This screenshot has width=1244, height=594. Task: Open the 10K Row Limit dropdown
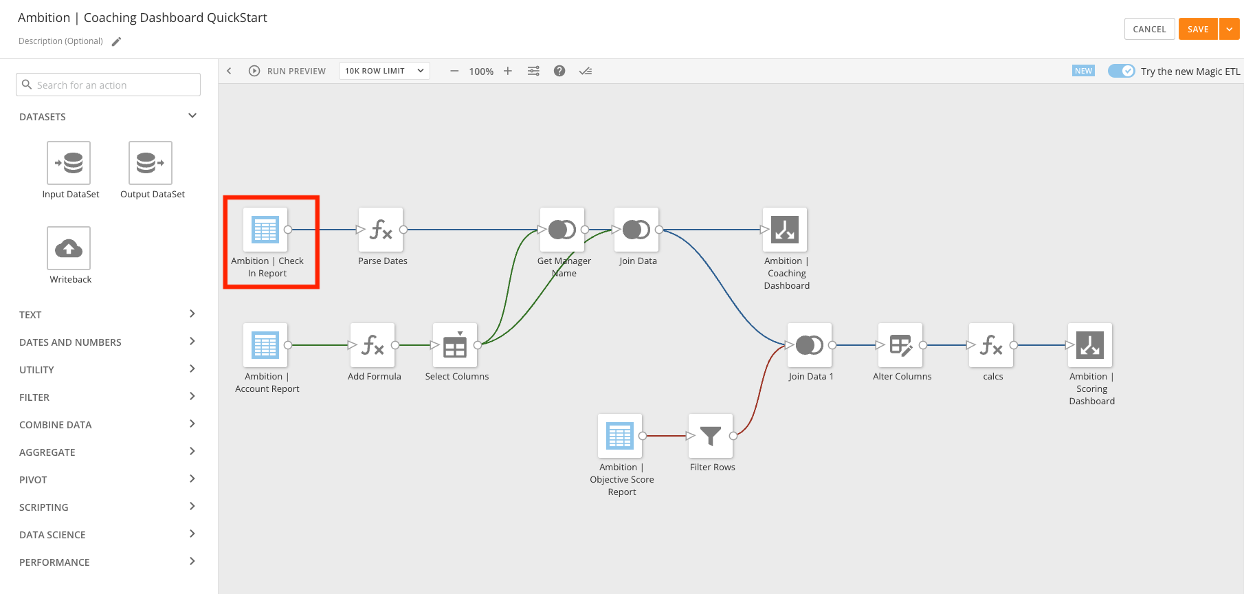click(x=384, y=71)
